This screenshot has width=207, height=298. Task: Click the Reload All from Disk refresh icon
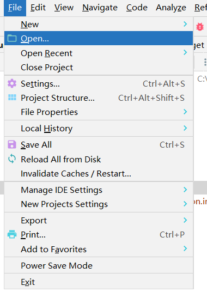12,159
